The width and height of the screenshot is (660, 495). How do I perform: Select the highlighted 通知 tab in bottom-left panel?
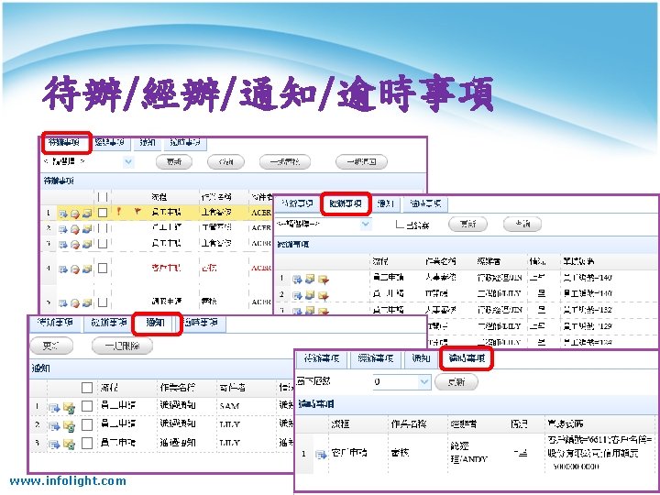point(156,324)
